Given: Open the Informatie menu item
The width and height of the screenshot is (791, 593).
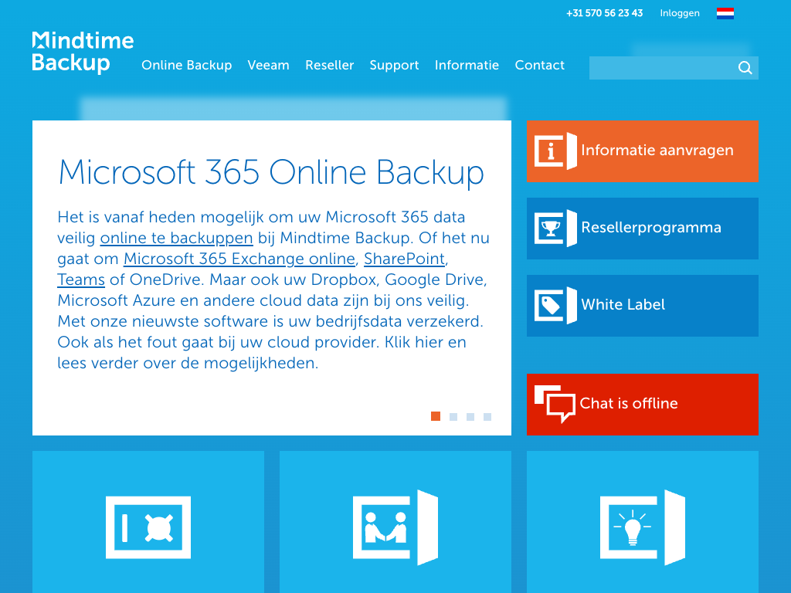Looking at the screenshot, I should [467, 65].
